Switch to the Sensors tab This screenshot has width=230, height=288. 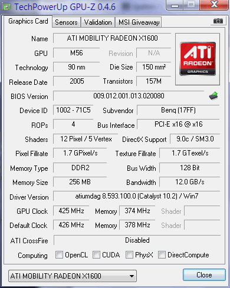66,22
